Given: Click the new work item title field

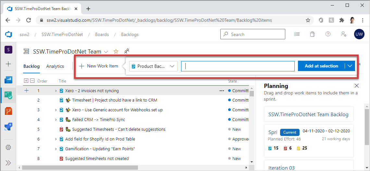Looking at the screenshot, I should pos(238,66).
